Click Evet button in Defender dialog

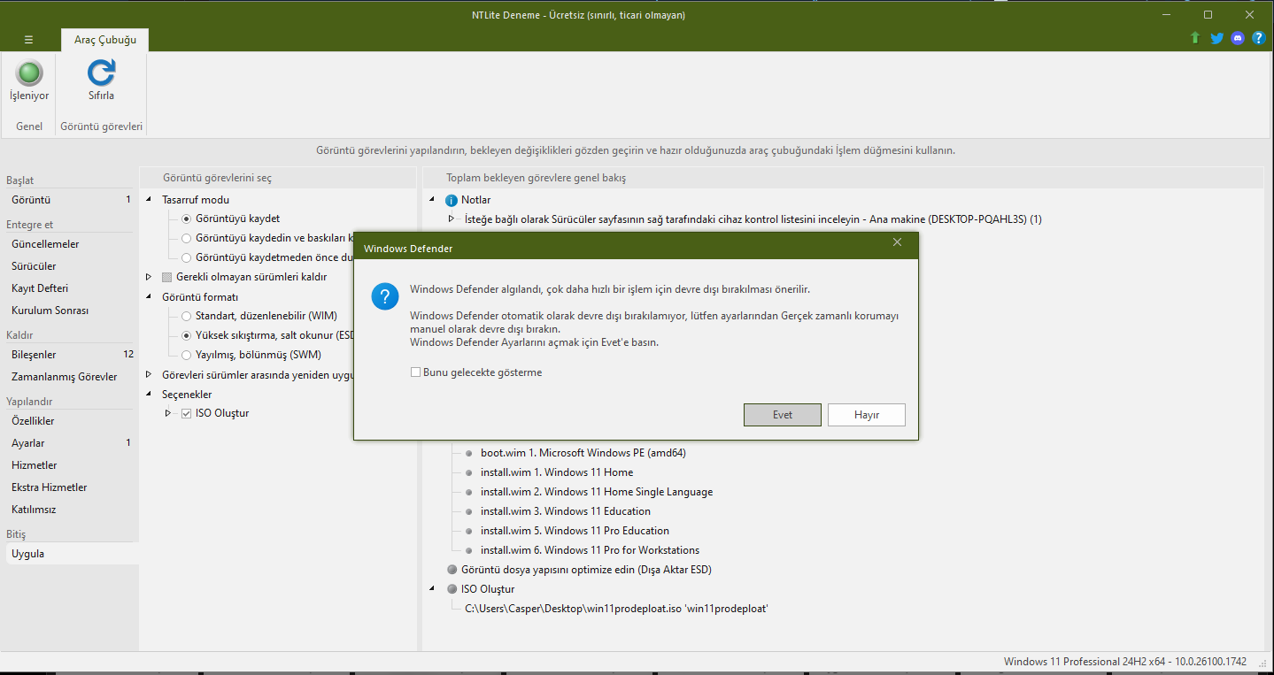783,415
